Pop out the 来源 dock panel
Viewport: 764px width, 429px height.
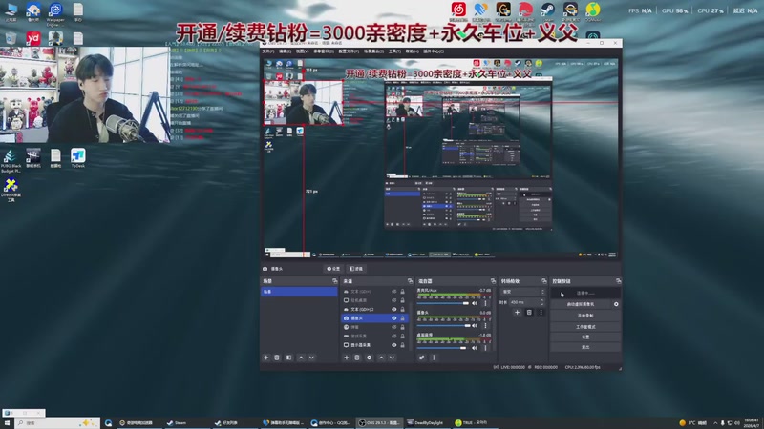[410, 281]
